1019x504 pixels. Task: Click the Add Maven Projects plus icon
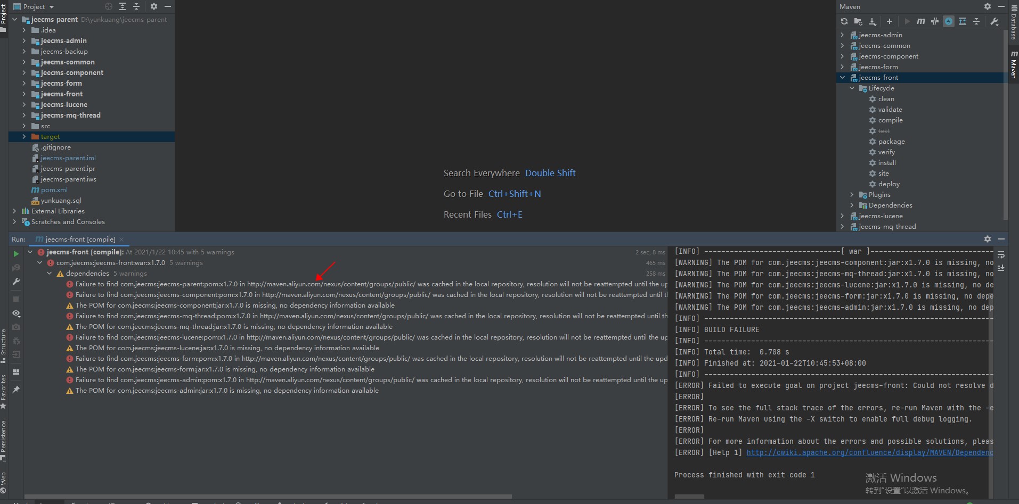point(889,21)
